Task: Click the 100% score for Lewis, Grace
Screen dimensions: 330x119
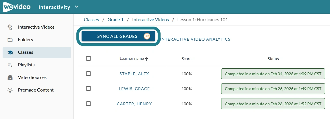Action: click(x=186, y=89)
